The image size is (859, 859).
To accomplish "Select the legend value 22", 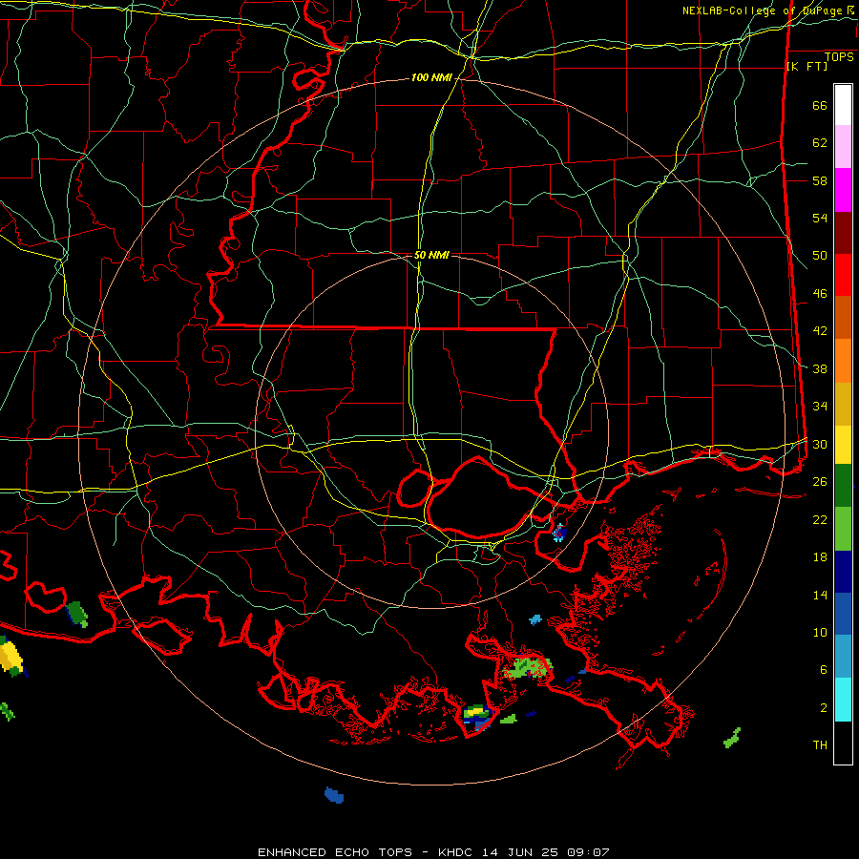I will click(x=820, y=520).
